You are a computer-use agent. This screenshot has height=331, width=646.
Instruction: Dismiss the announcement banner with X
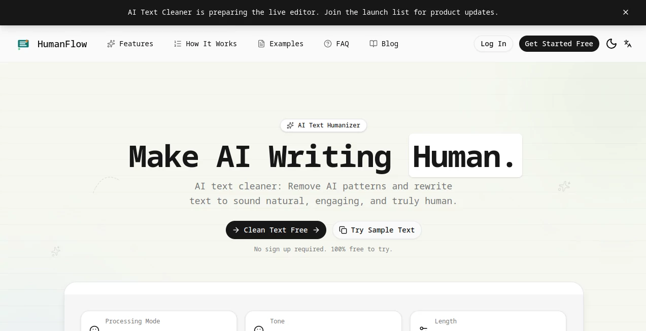click(x=626, y=12)
